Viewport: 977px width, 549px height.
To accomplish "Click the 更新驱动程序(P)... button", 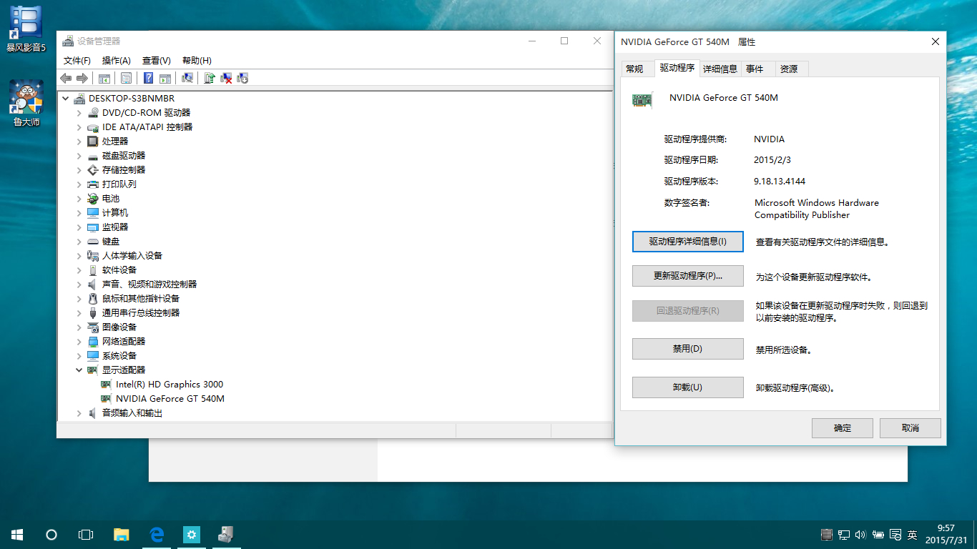I will coord(688,276).
